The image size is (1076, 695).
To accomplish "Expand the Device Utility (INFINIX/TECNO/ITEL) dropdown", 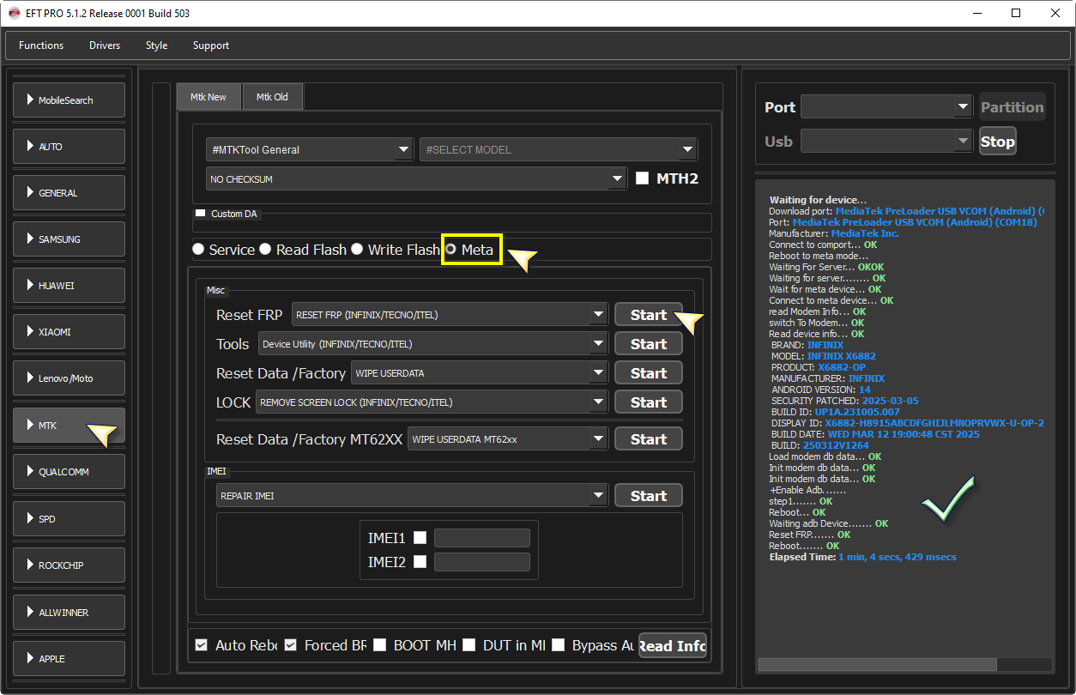I will pos(433,344).
